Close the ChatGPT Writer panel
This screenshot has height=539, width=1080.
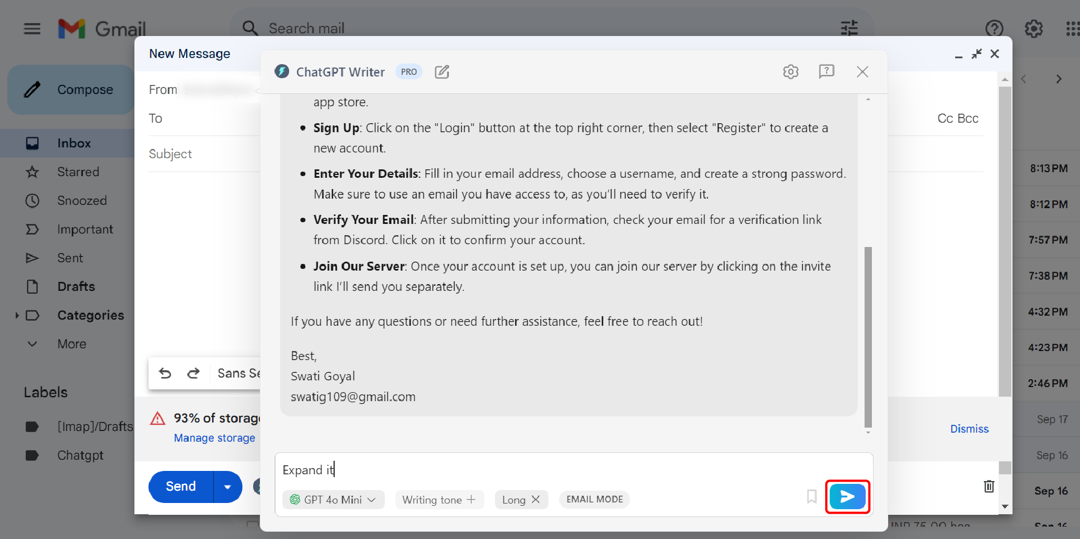862,71
